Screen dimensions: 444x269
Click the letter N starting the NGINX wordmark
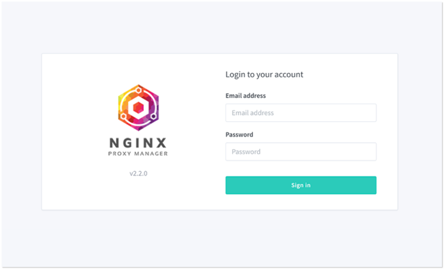pyautogui.click(x=115, y=143)
